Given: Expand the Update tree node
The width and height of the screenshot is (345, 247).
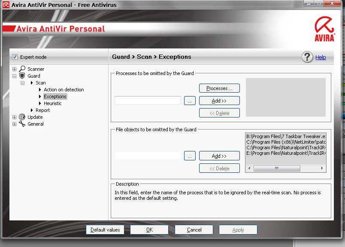Looking at the screenshot, I should click(14, 117).
